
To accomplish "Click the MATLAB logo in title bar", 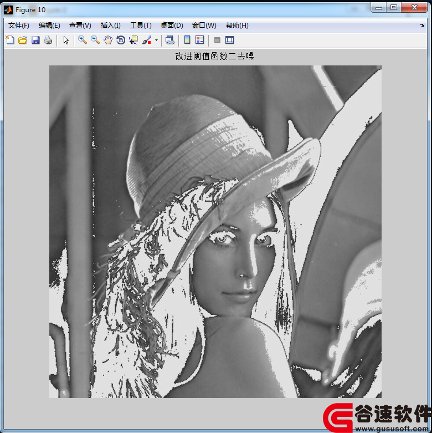I will point(8,10).
